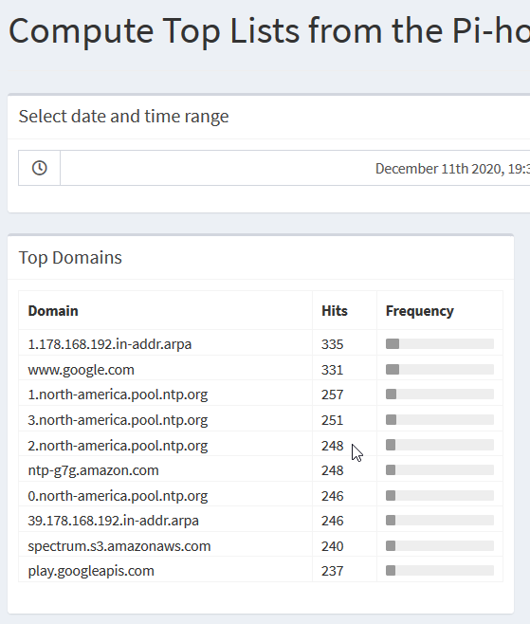This screenshot has width=530, height=624.
Task: Click frequency bar for www.google.com
Action: tap(440, 370)
